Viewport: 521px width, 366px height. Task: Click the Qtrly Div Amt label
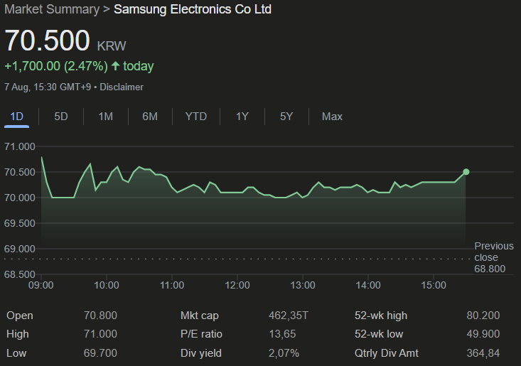pos(387,353)
